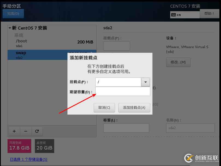
Task: Open the 挂载点 dropdown in the dialog
Action: click(x=145, y=82)
